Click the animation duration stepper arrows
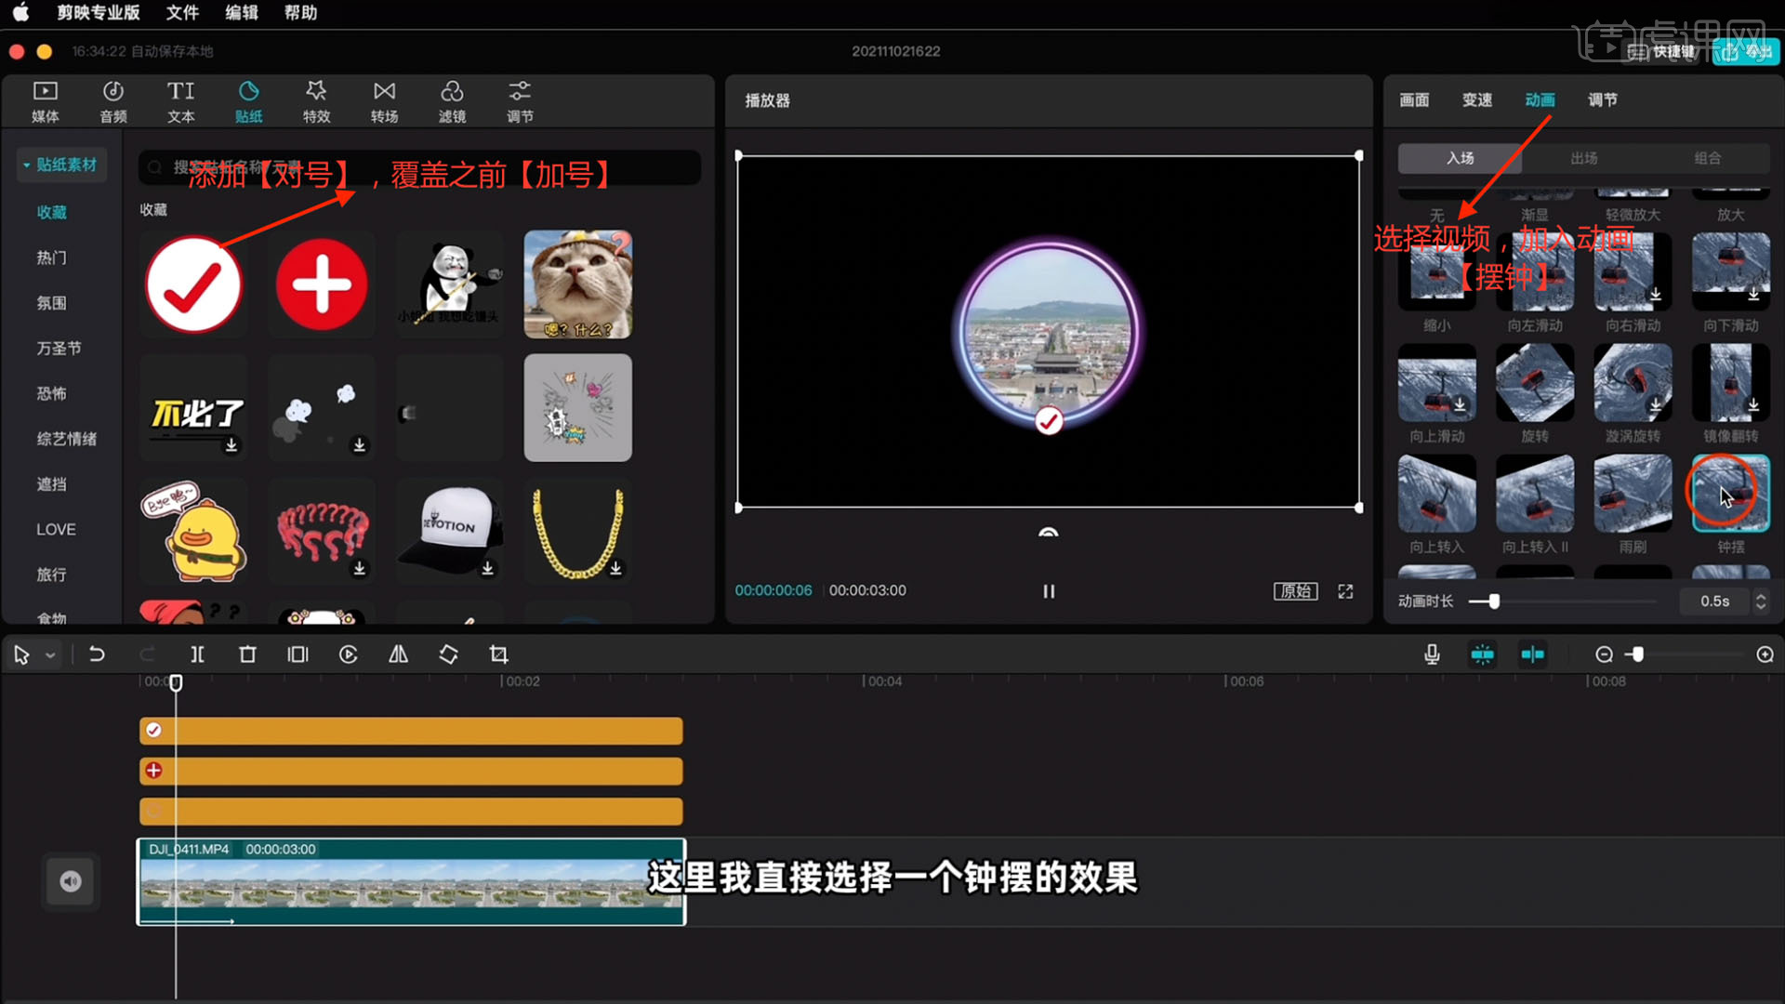Screen dimensions: 1785x1004 tap(1760, 601)
